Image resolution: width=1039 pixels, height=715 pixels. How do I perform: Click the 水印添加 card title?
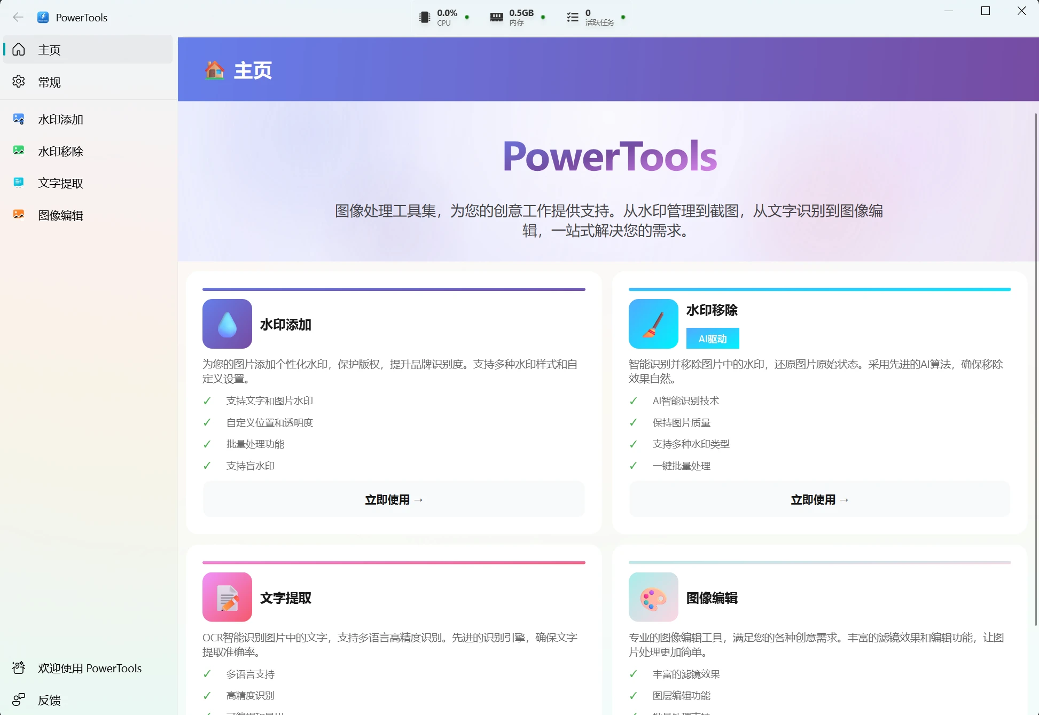coord(285,325)
